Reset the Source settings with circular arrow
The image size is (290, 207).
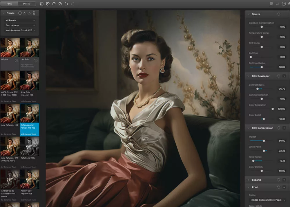point(279,14)
